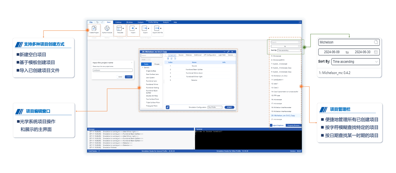Open the Ray Profile simulation dropdown

215,107
